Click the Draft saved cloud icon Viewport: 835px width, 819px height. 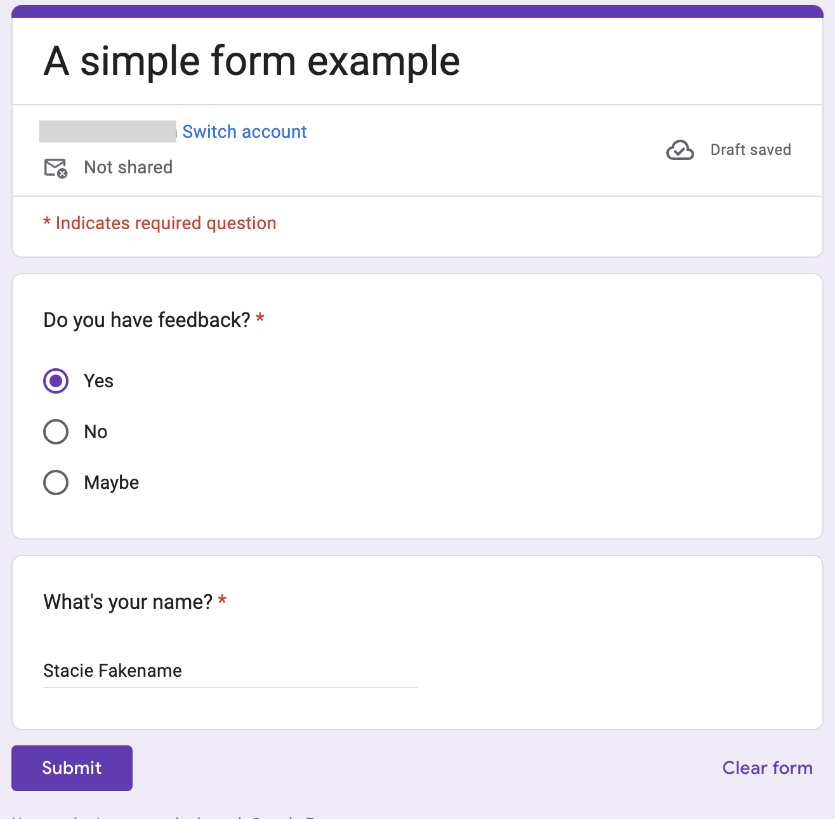pyautogui.click(x=680, y=150)
